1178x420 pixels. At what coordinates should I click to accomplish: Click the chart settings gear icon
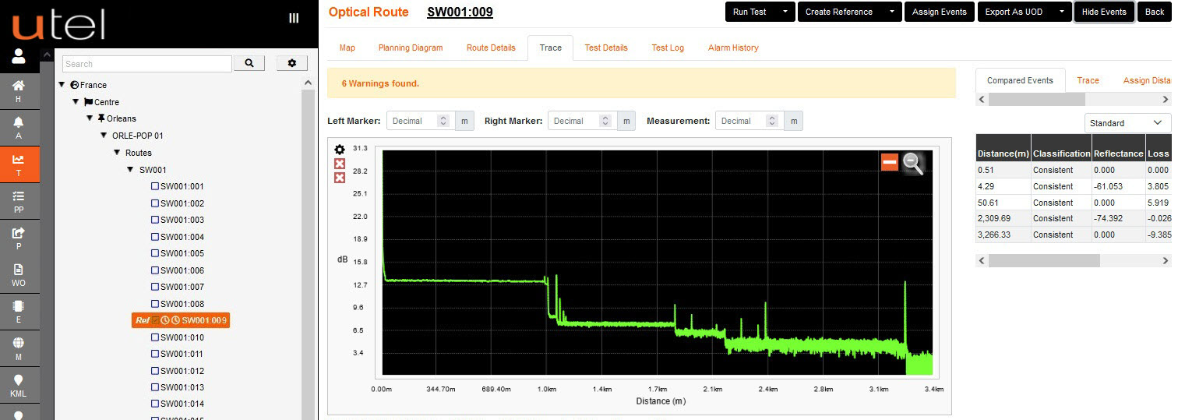(340, 150)
